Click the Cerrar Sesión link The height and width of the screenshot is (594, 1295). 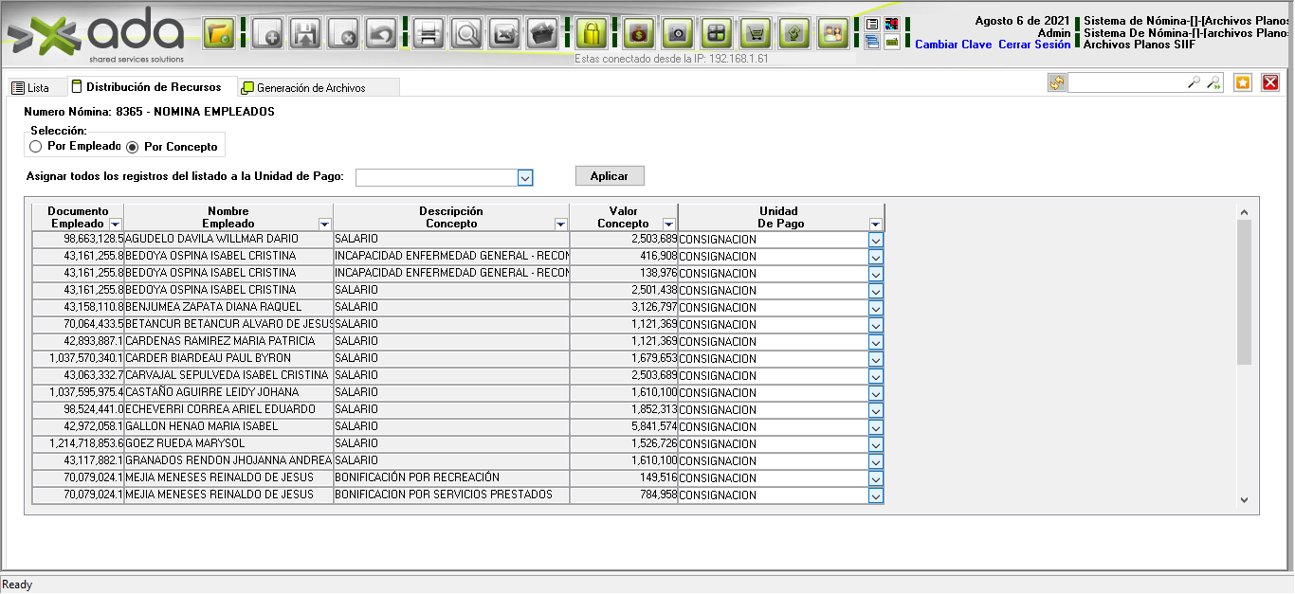pyautogui.click(x=1034, y=45)
